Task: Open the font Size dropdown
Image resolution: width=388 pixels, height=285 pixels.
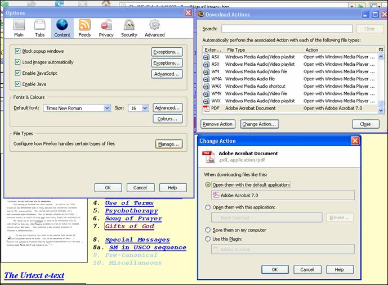Action: click(x=145, y=108)
